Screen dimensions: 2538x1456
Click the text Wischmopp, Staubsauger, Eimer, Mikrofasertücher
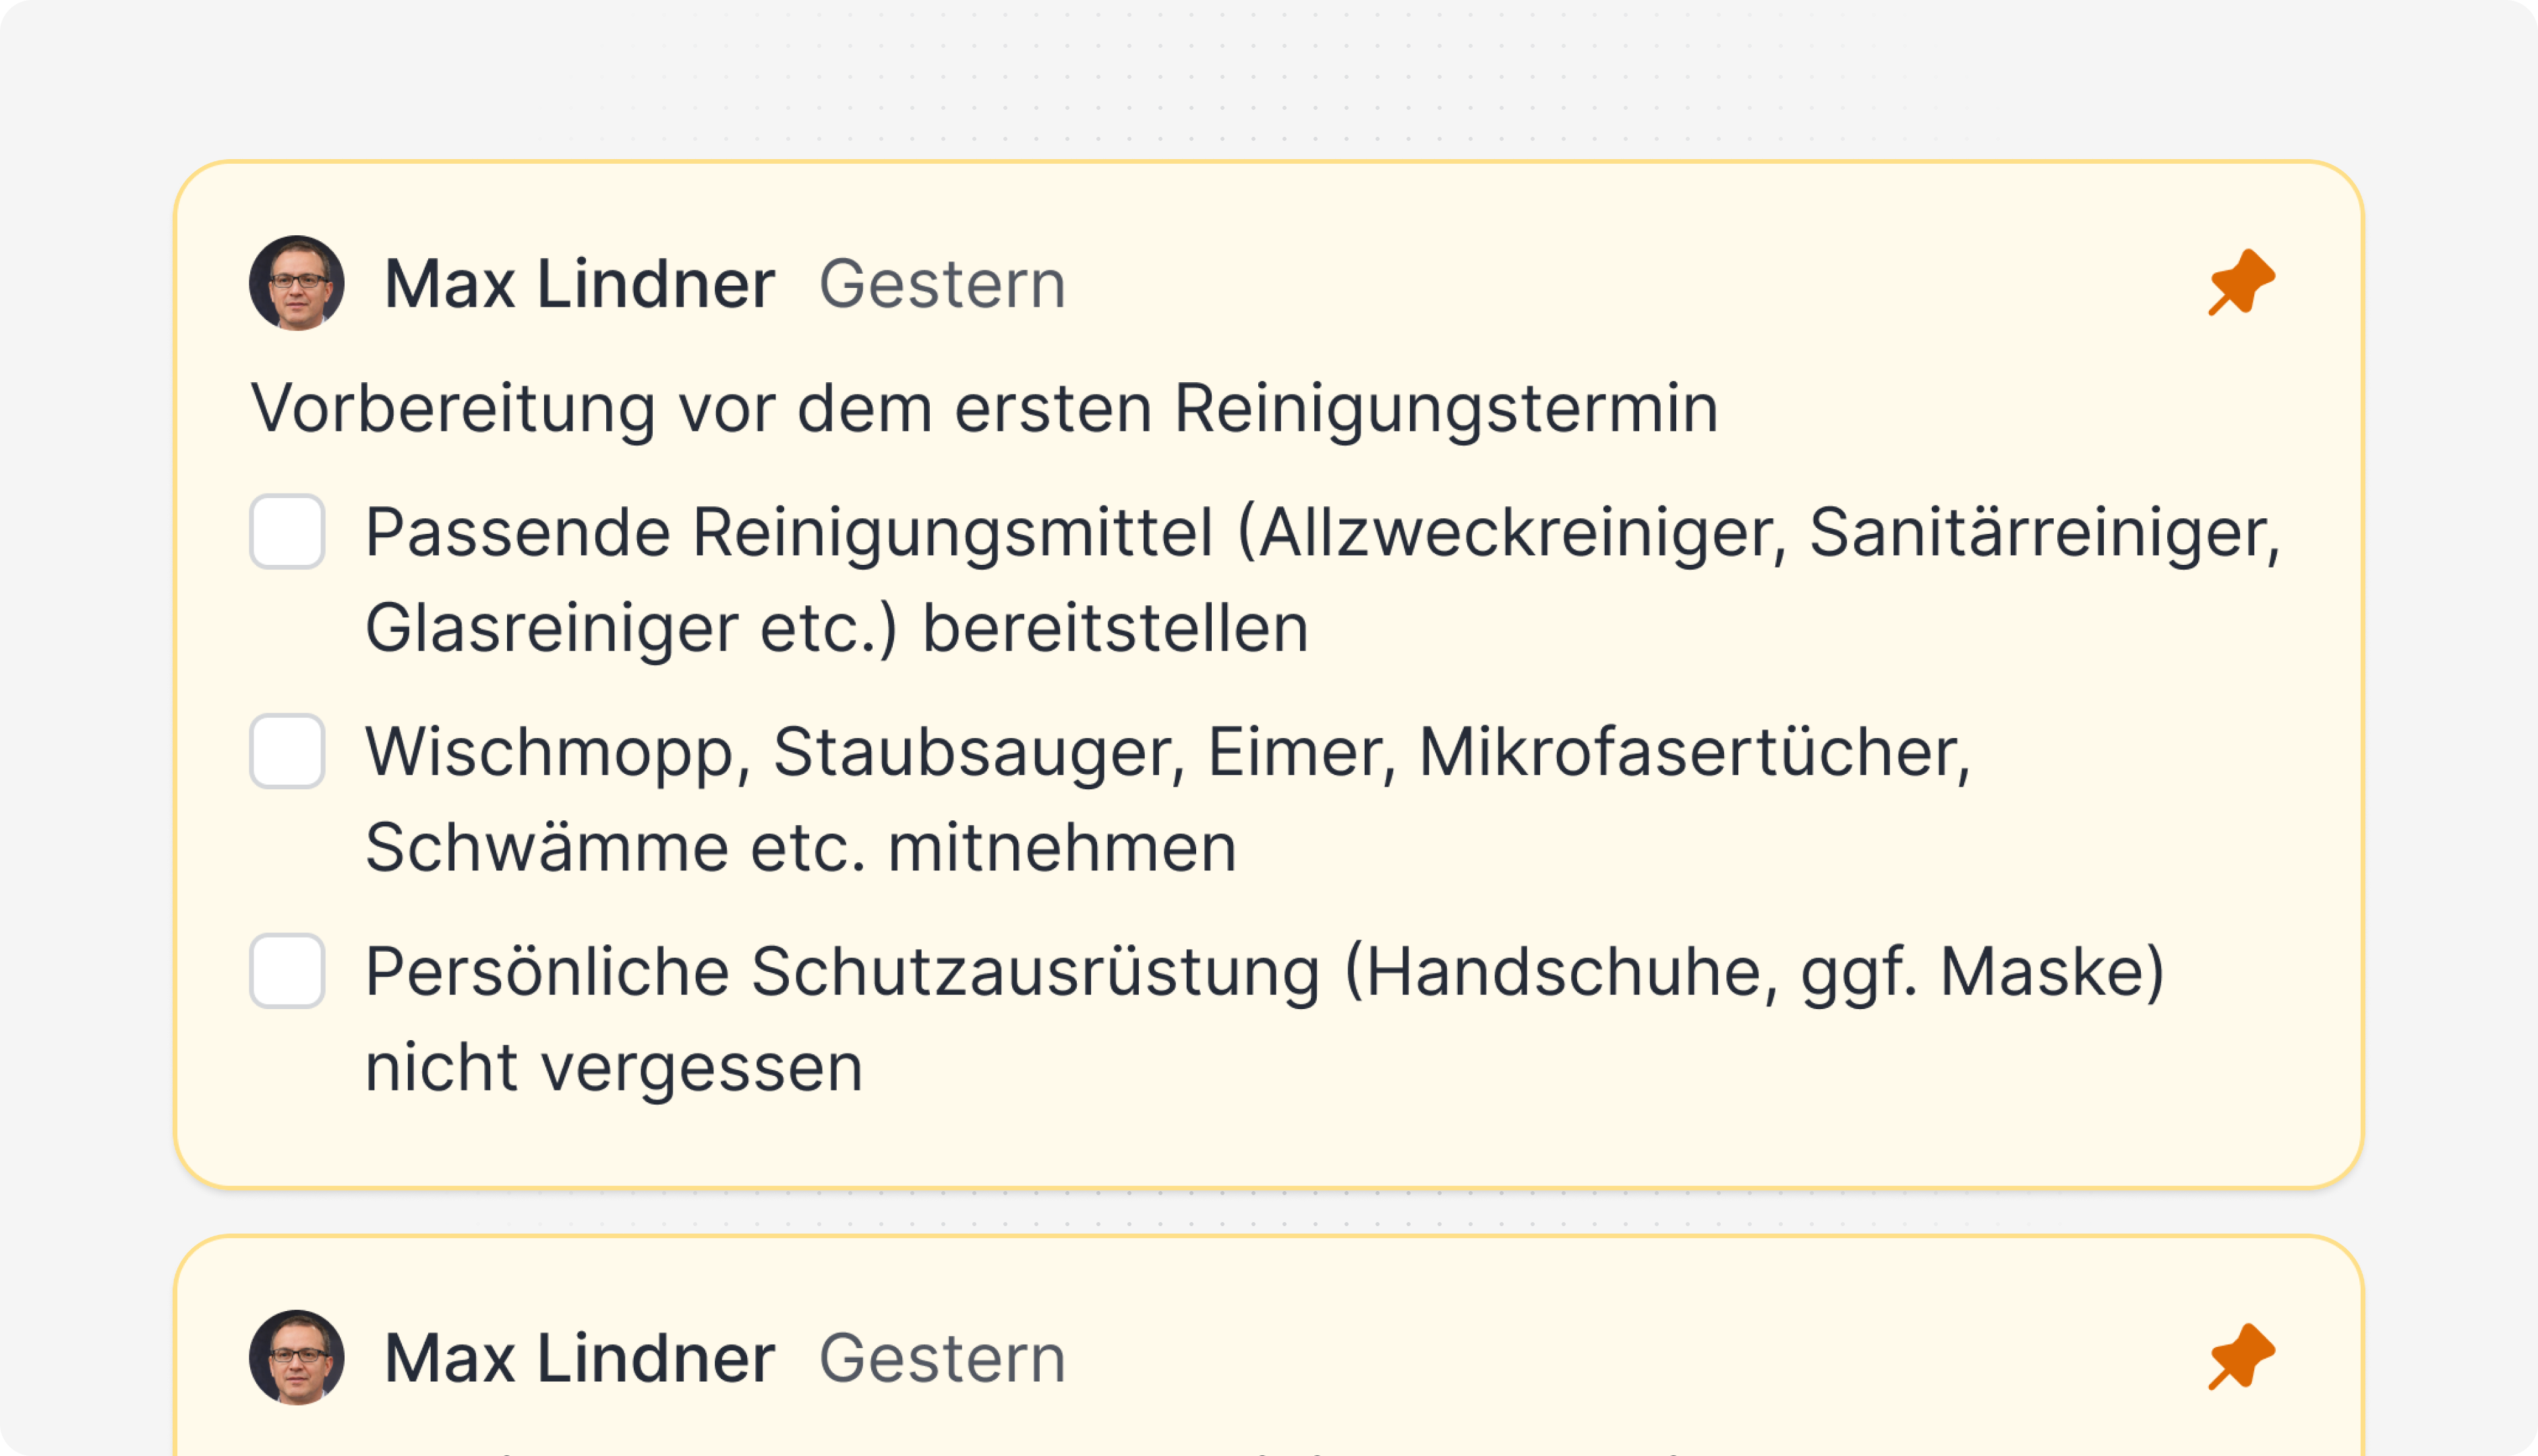coord(1167,752)
